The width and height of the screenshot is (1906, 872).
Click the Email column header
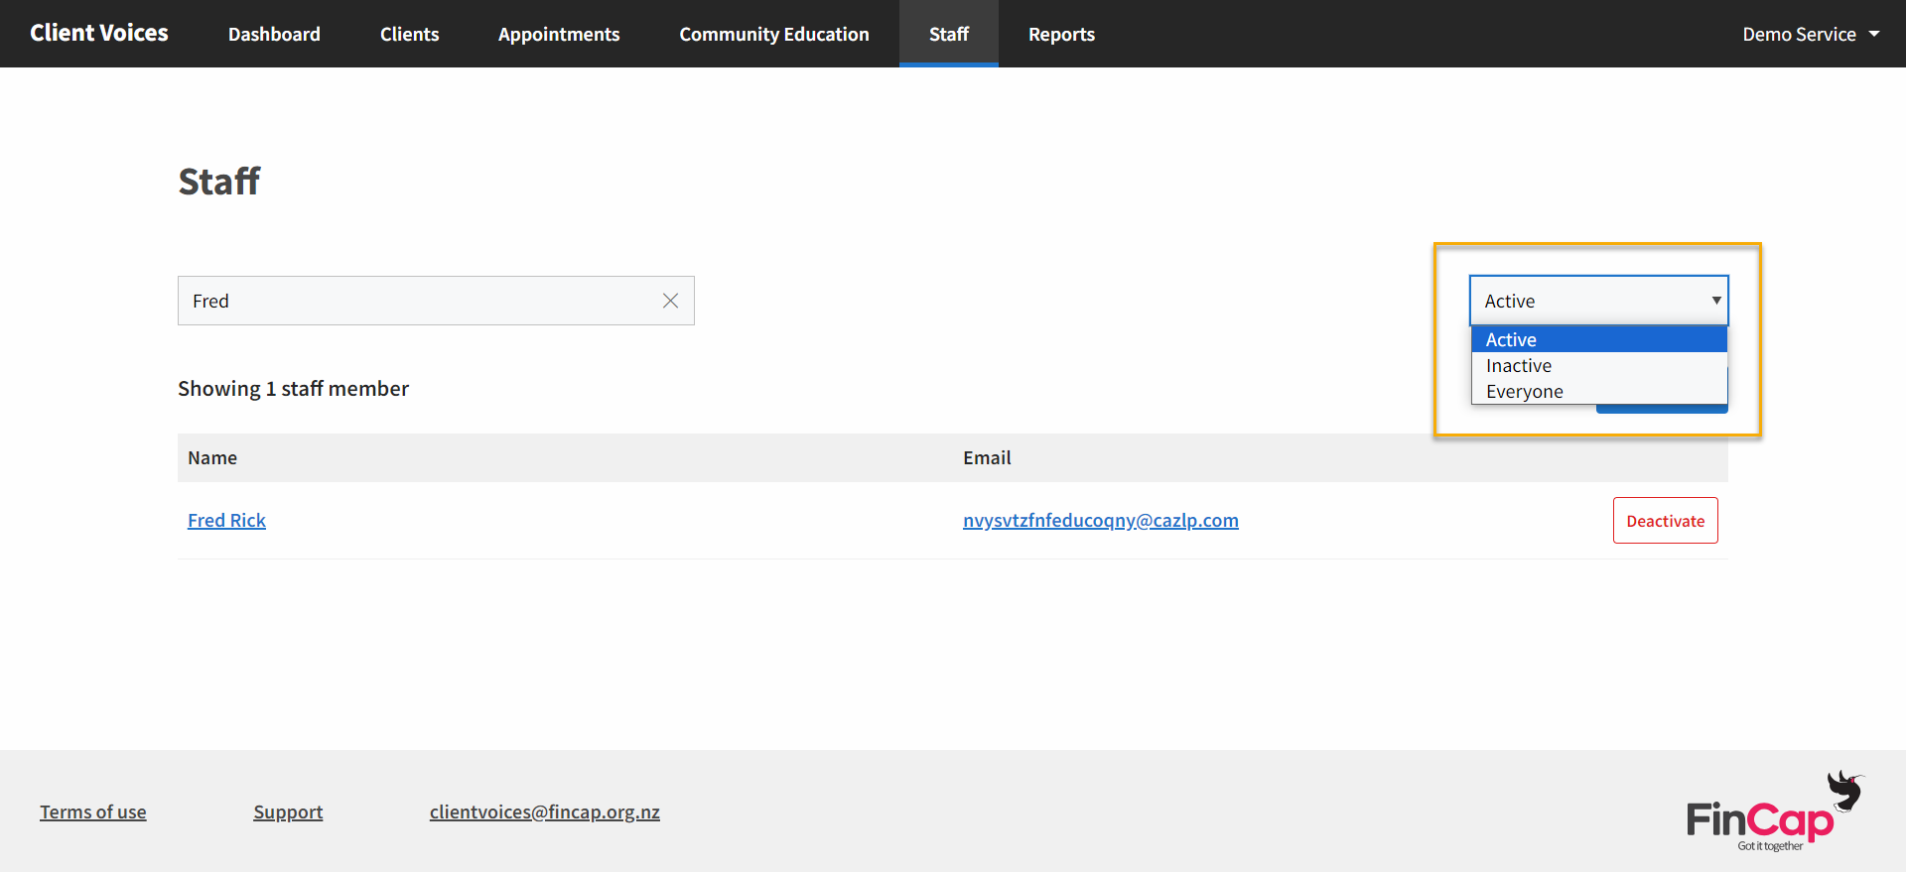pyautogui.click(x=987, y=457)
